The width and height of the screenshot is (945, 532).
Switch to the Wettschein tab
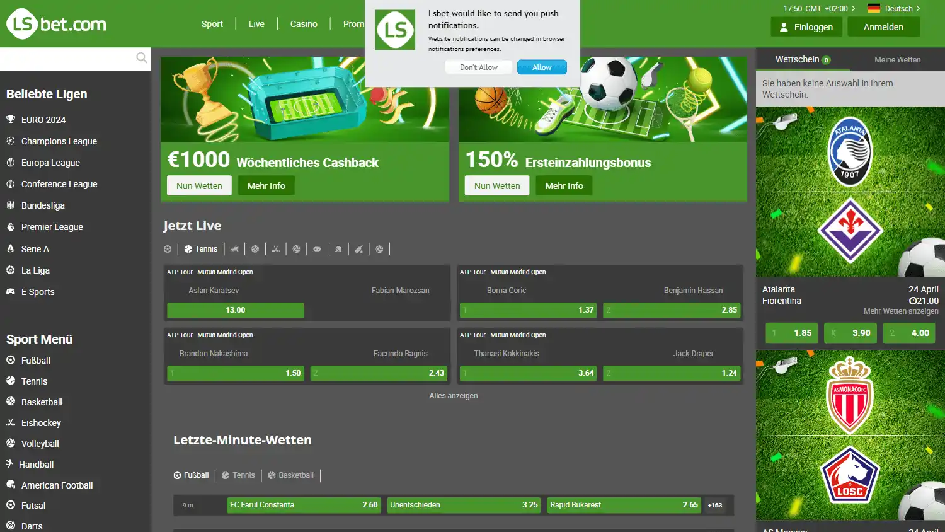(x=803, y=59)
